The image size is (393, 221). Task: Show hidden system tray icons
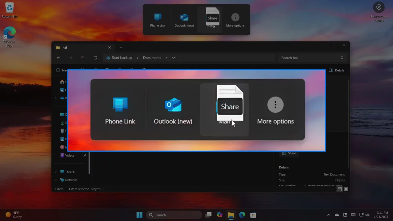pyautogui.click(x=329, y=215)
